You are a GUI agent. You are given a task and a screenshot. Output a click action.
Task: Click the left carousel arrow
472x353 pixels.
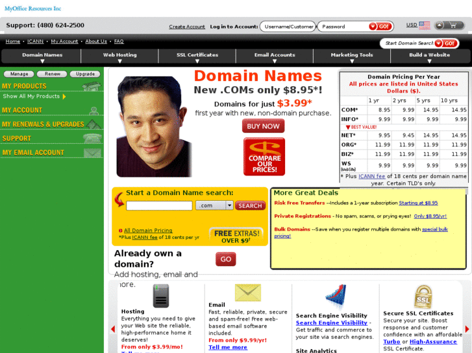pos(113,329)
